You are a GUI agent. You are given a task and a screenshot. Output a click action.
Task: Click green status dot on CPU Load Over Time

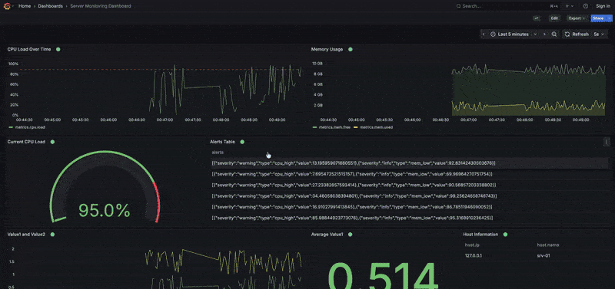pos(58,49)
